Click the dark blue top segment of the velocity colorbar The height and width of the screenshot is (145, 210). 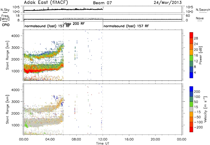click(191, 89)
